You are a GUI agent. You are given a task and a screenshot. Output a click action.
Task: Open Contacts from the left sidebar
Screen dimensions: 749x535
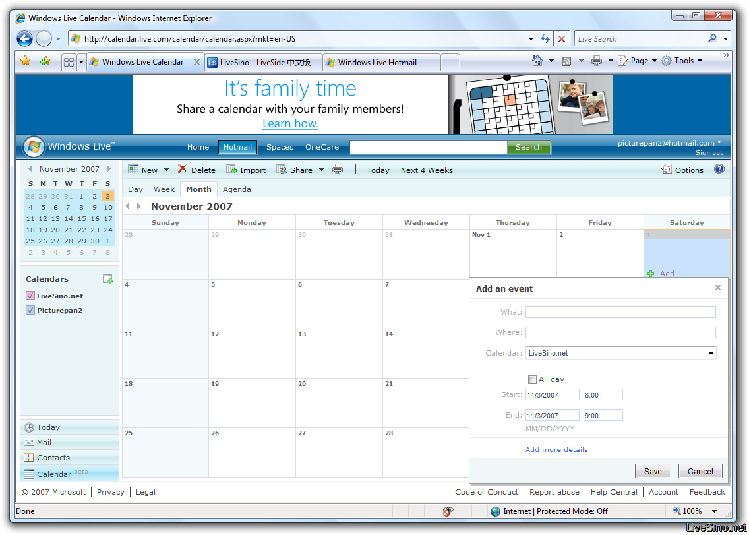pos(70,458)
